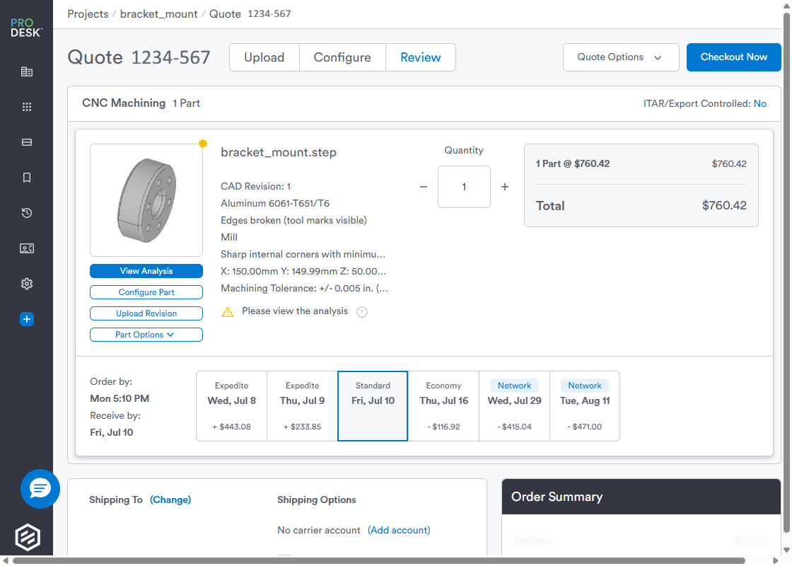Screen dimensions: 792x566
Task: Click the orange status dot on thumbnail
Action: 202,144
